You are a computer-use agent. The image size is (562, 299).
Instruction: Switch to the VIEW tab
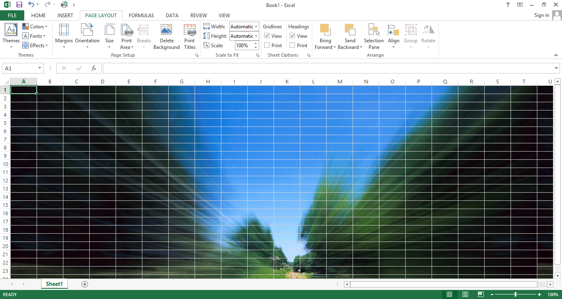point(224,16)
